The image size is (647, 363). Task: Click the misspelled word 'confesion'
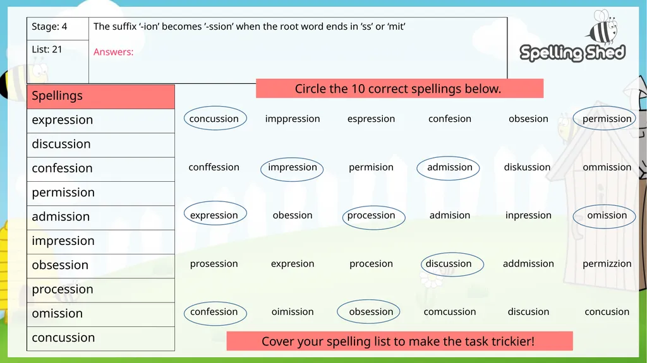point(449,119)
